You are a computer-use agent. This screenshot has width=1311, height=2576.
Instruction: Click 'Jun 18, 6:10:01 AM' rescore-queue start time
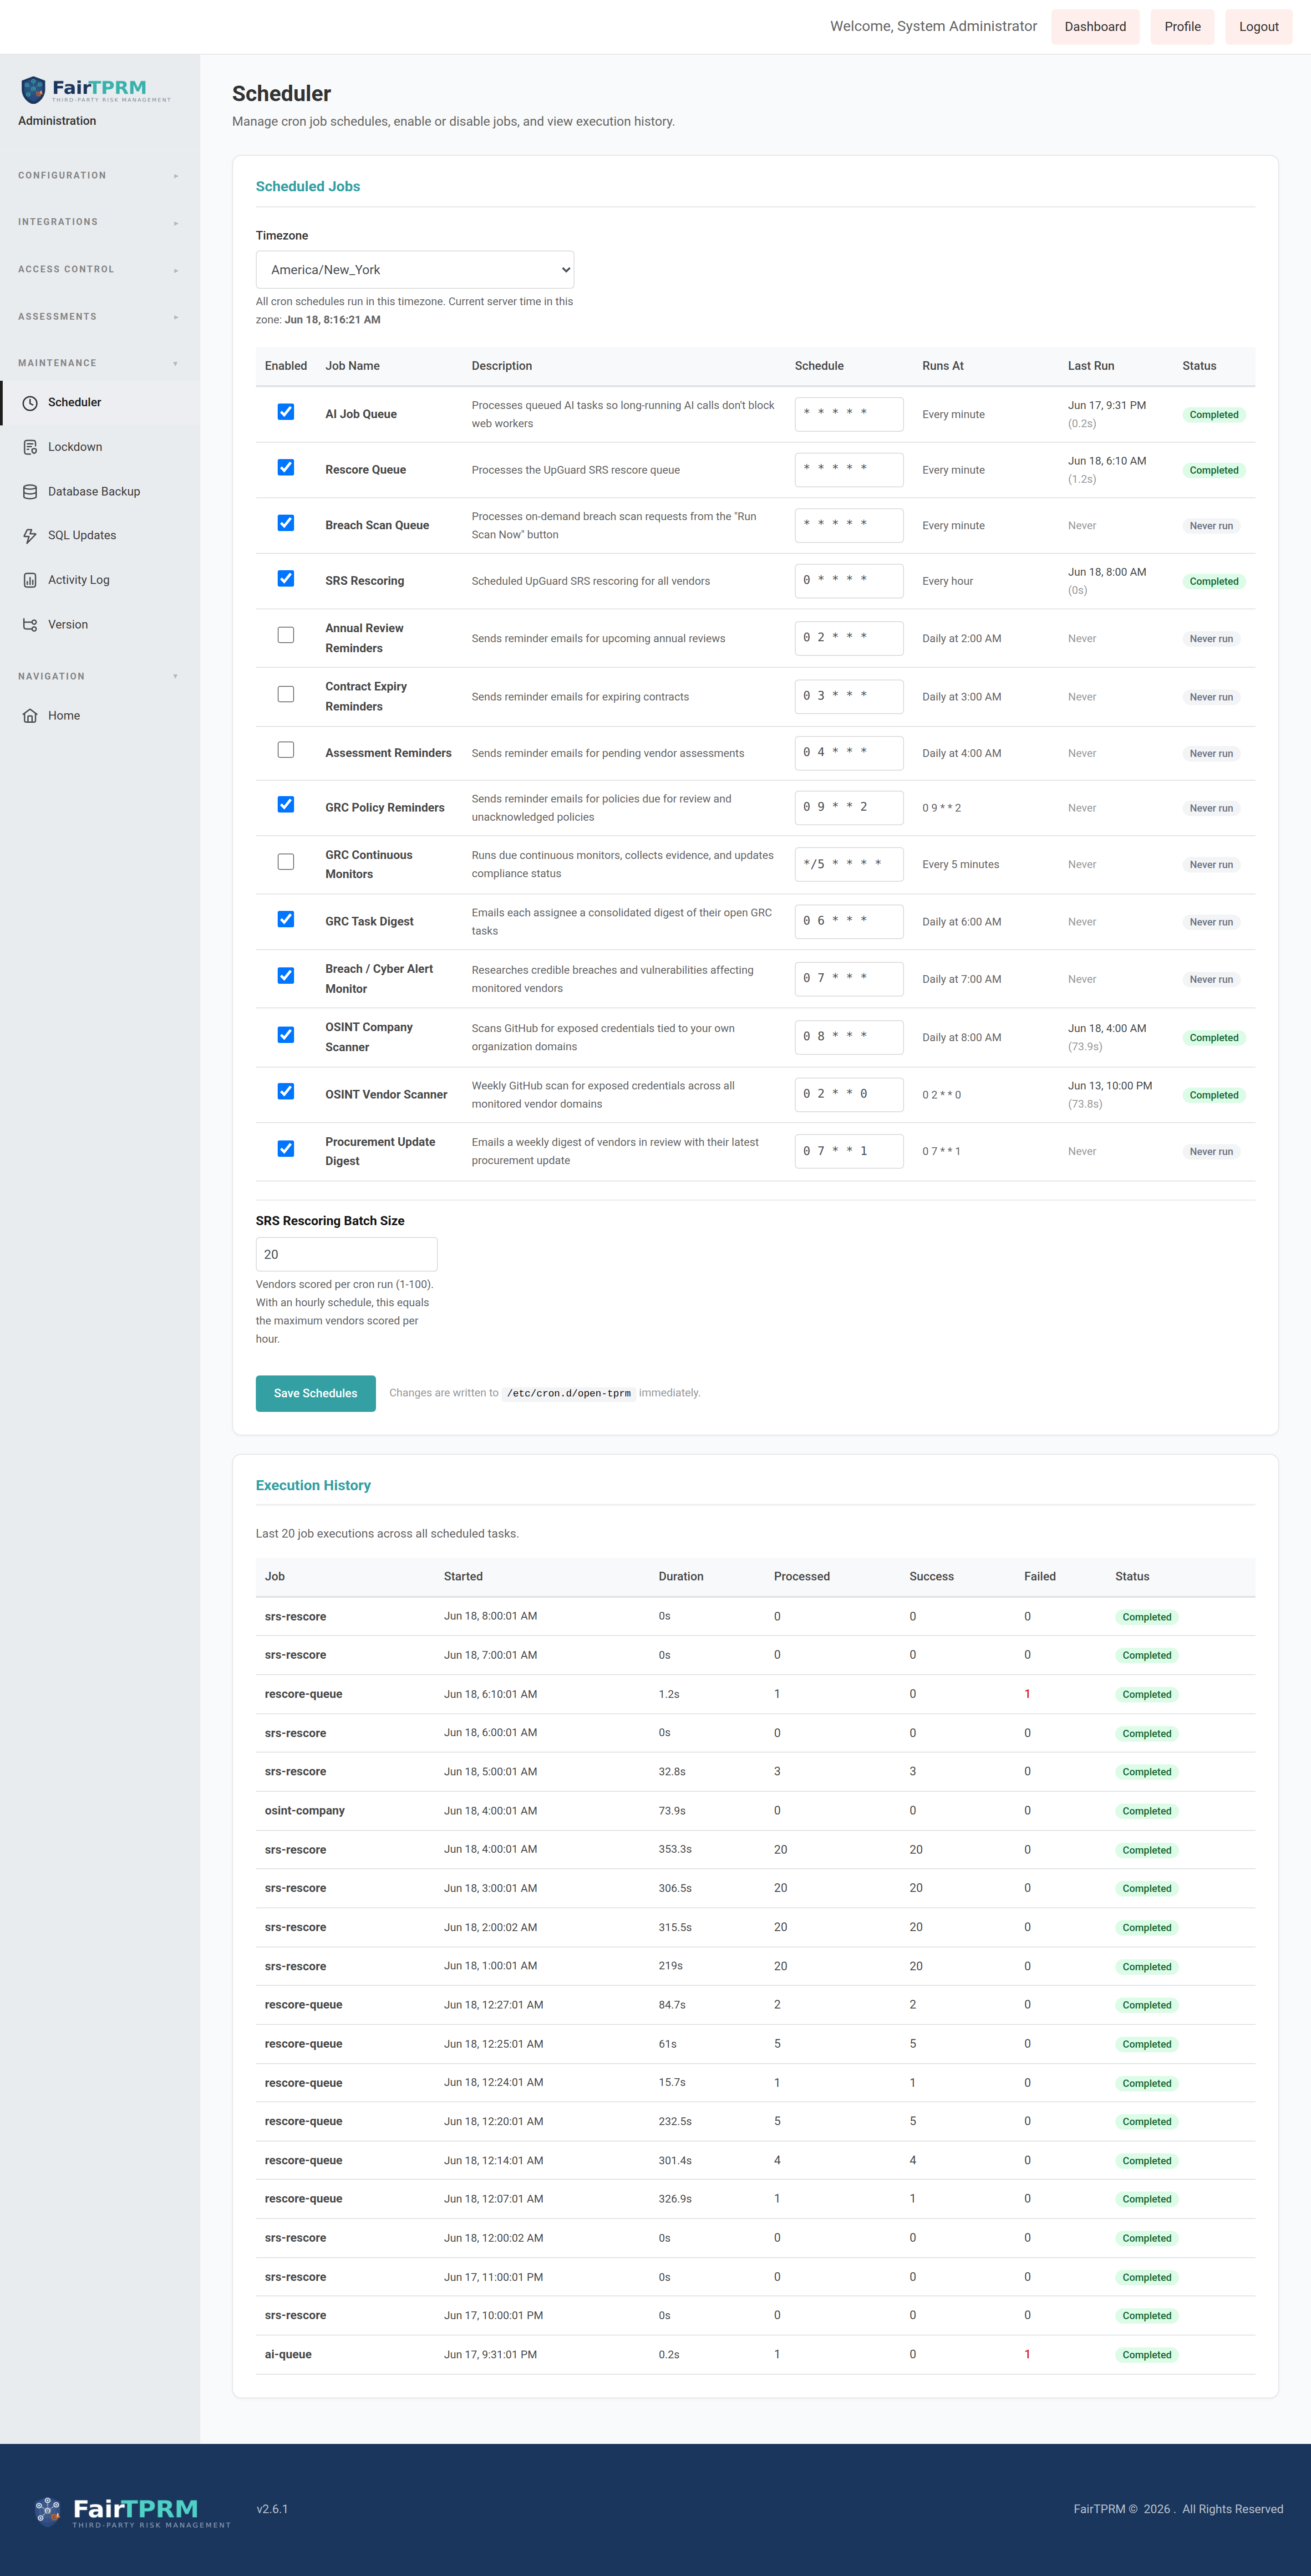point(491,1694)
